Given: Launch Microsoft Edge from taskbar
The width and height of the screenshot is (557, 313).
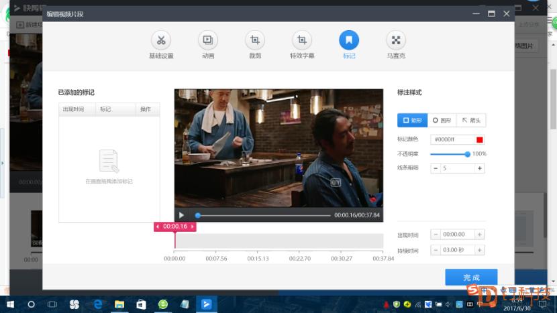Looking at the screenshot, I should coord(98,304).
